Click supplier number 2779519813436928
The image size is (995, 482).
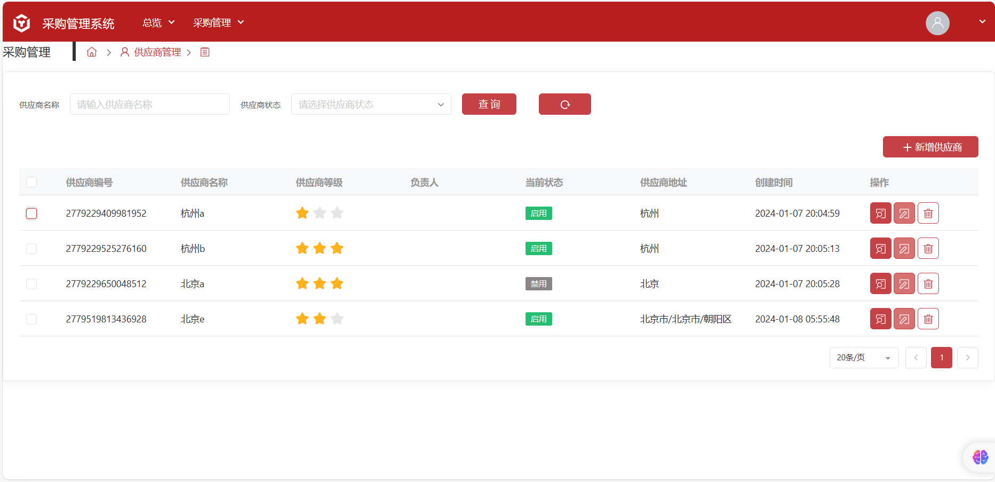pyautogui.click(x=106, y=319)
